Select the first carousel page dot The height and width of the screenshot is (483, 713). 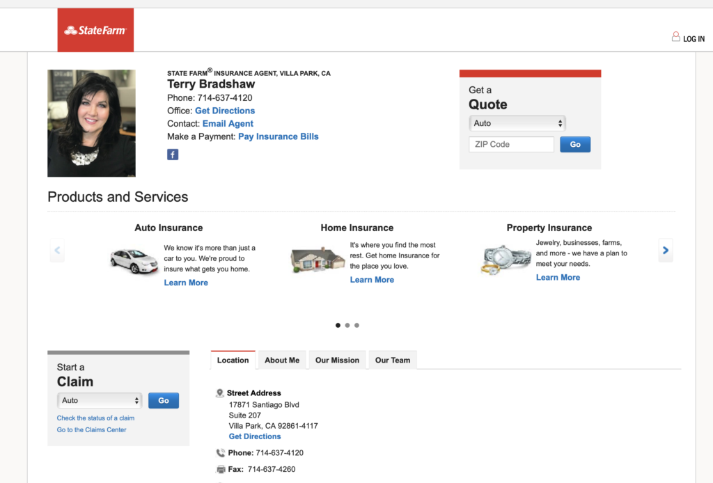pos(338,325)
